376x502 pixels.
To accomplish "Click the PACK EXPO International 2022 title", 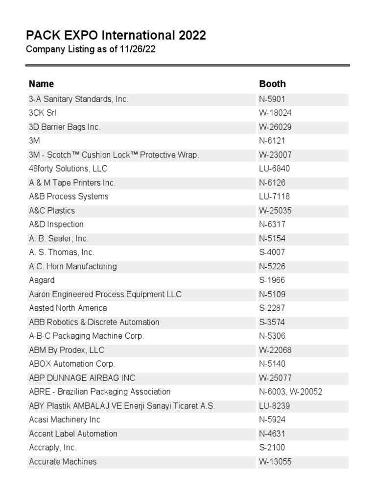I will [116, 35].
